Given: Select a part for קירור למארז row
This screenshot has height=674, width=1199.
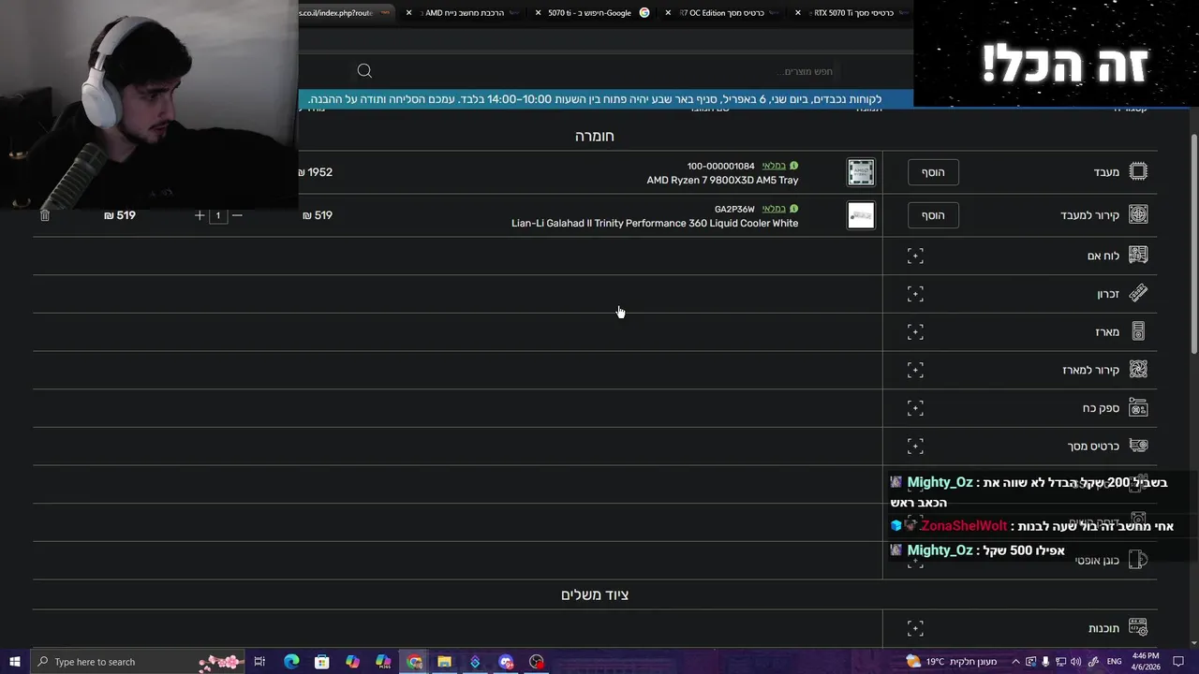Looking at the screenshot, I should (915, 370).
